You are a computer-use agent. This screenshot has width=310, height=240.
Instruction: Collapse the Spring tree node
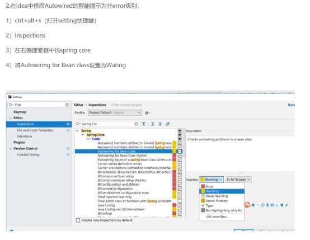point(77,131)
